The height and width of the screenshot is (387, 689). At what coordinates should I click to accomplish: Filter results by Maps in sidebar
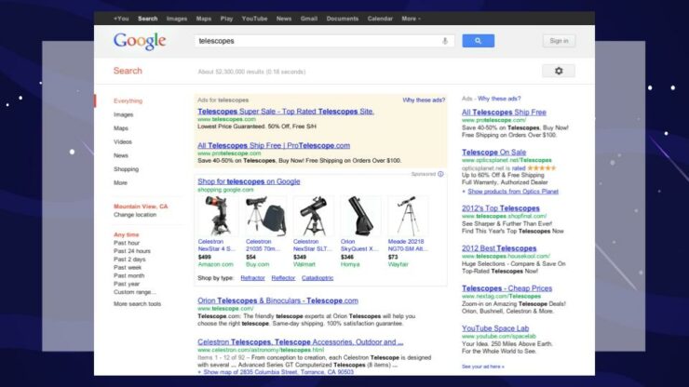pos(121,127)
